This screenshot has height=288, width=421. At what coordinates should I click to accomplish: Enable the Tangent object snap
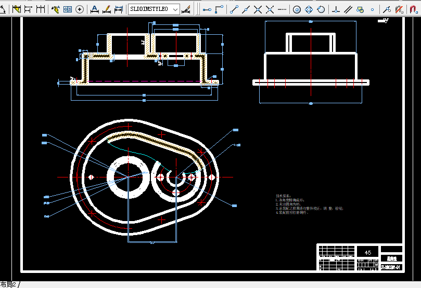coord(321,10)
